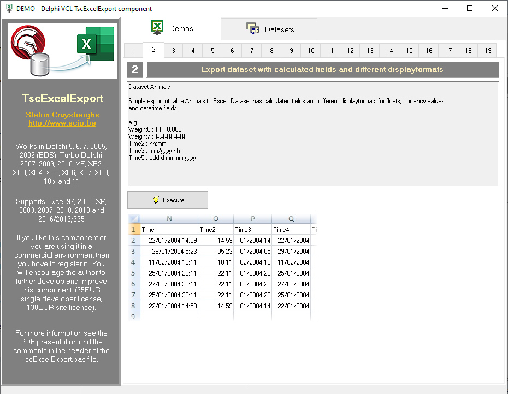Click the lightning bolt icon on Execute

click(156, 200)
